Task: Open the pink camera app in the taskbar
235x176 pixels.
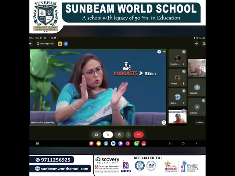Action: (128, 143)
